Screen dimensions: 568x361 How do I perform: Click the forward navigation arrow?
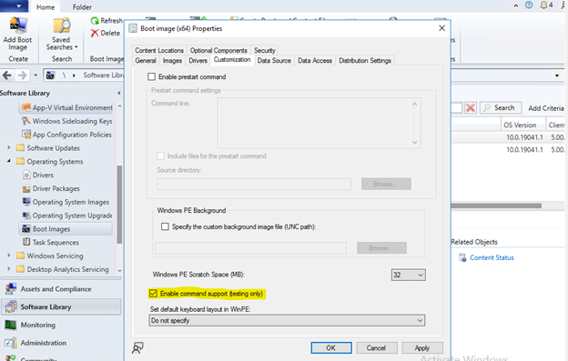coord(22,75)
